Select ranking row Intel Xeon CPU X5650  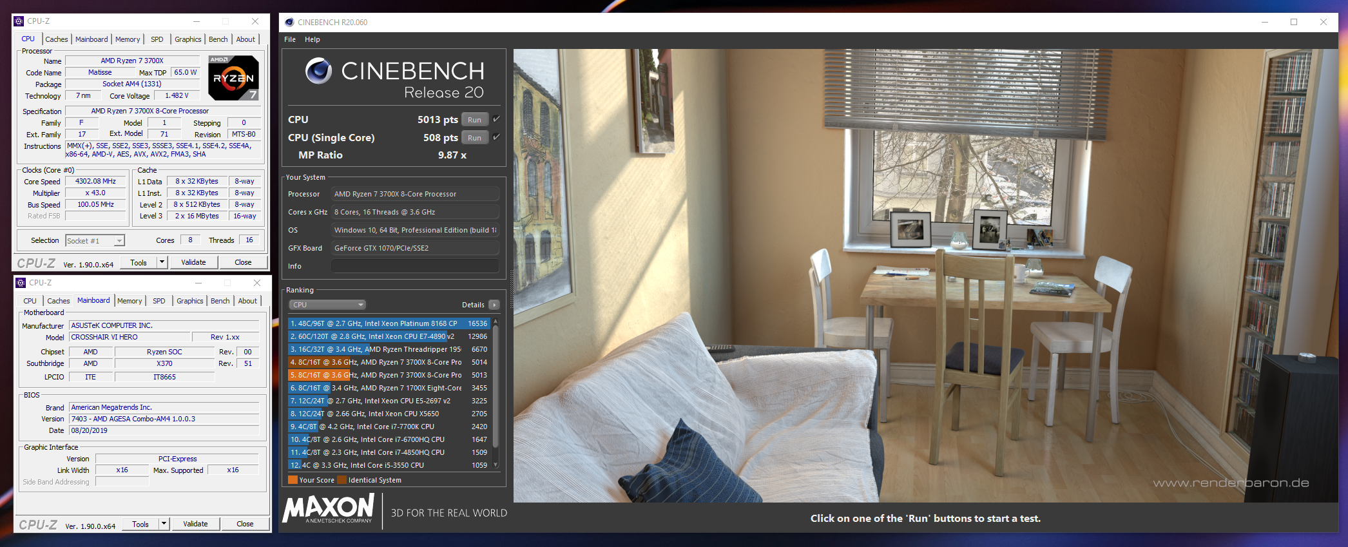(x=389, y=414)
